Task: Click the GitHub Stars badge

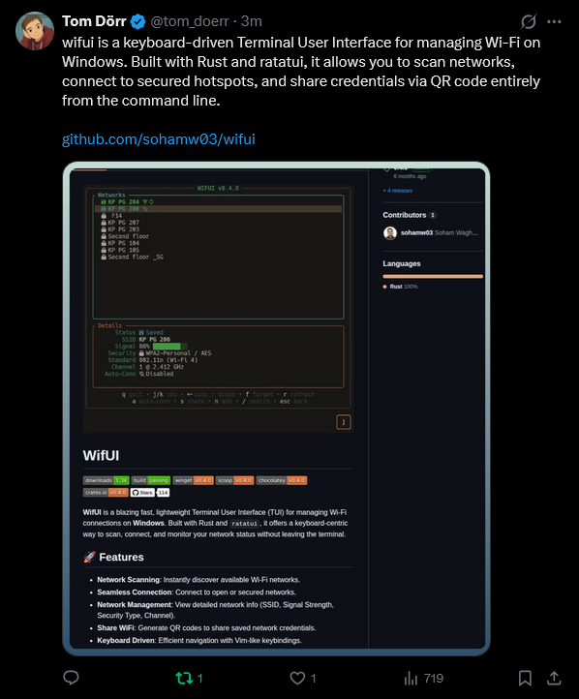Action: 150,493
